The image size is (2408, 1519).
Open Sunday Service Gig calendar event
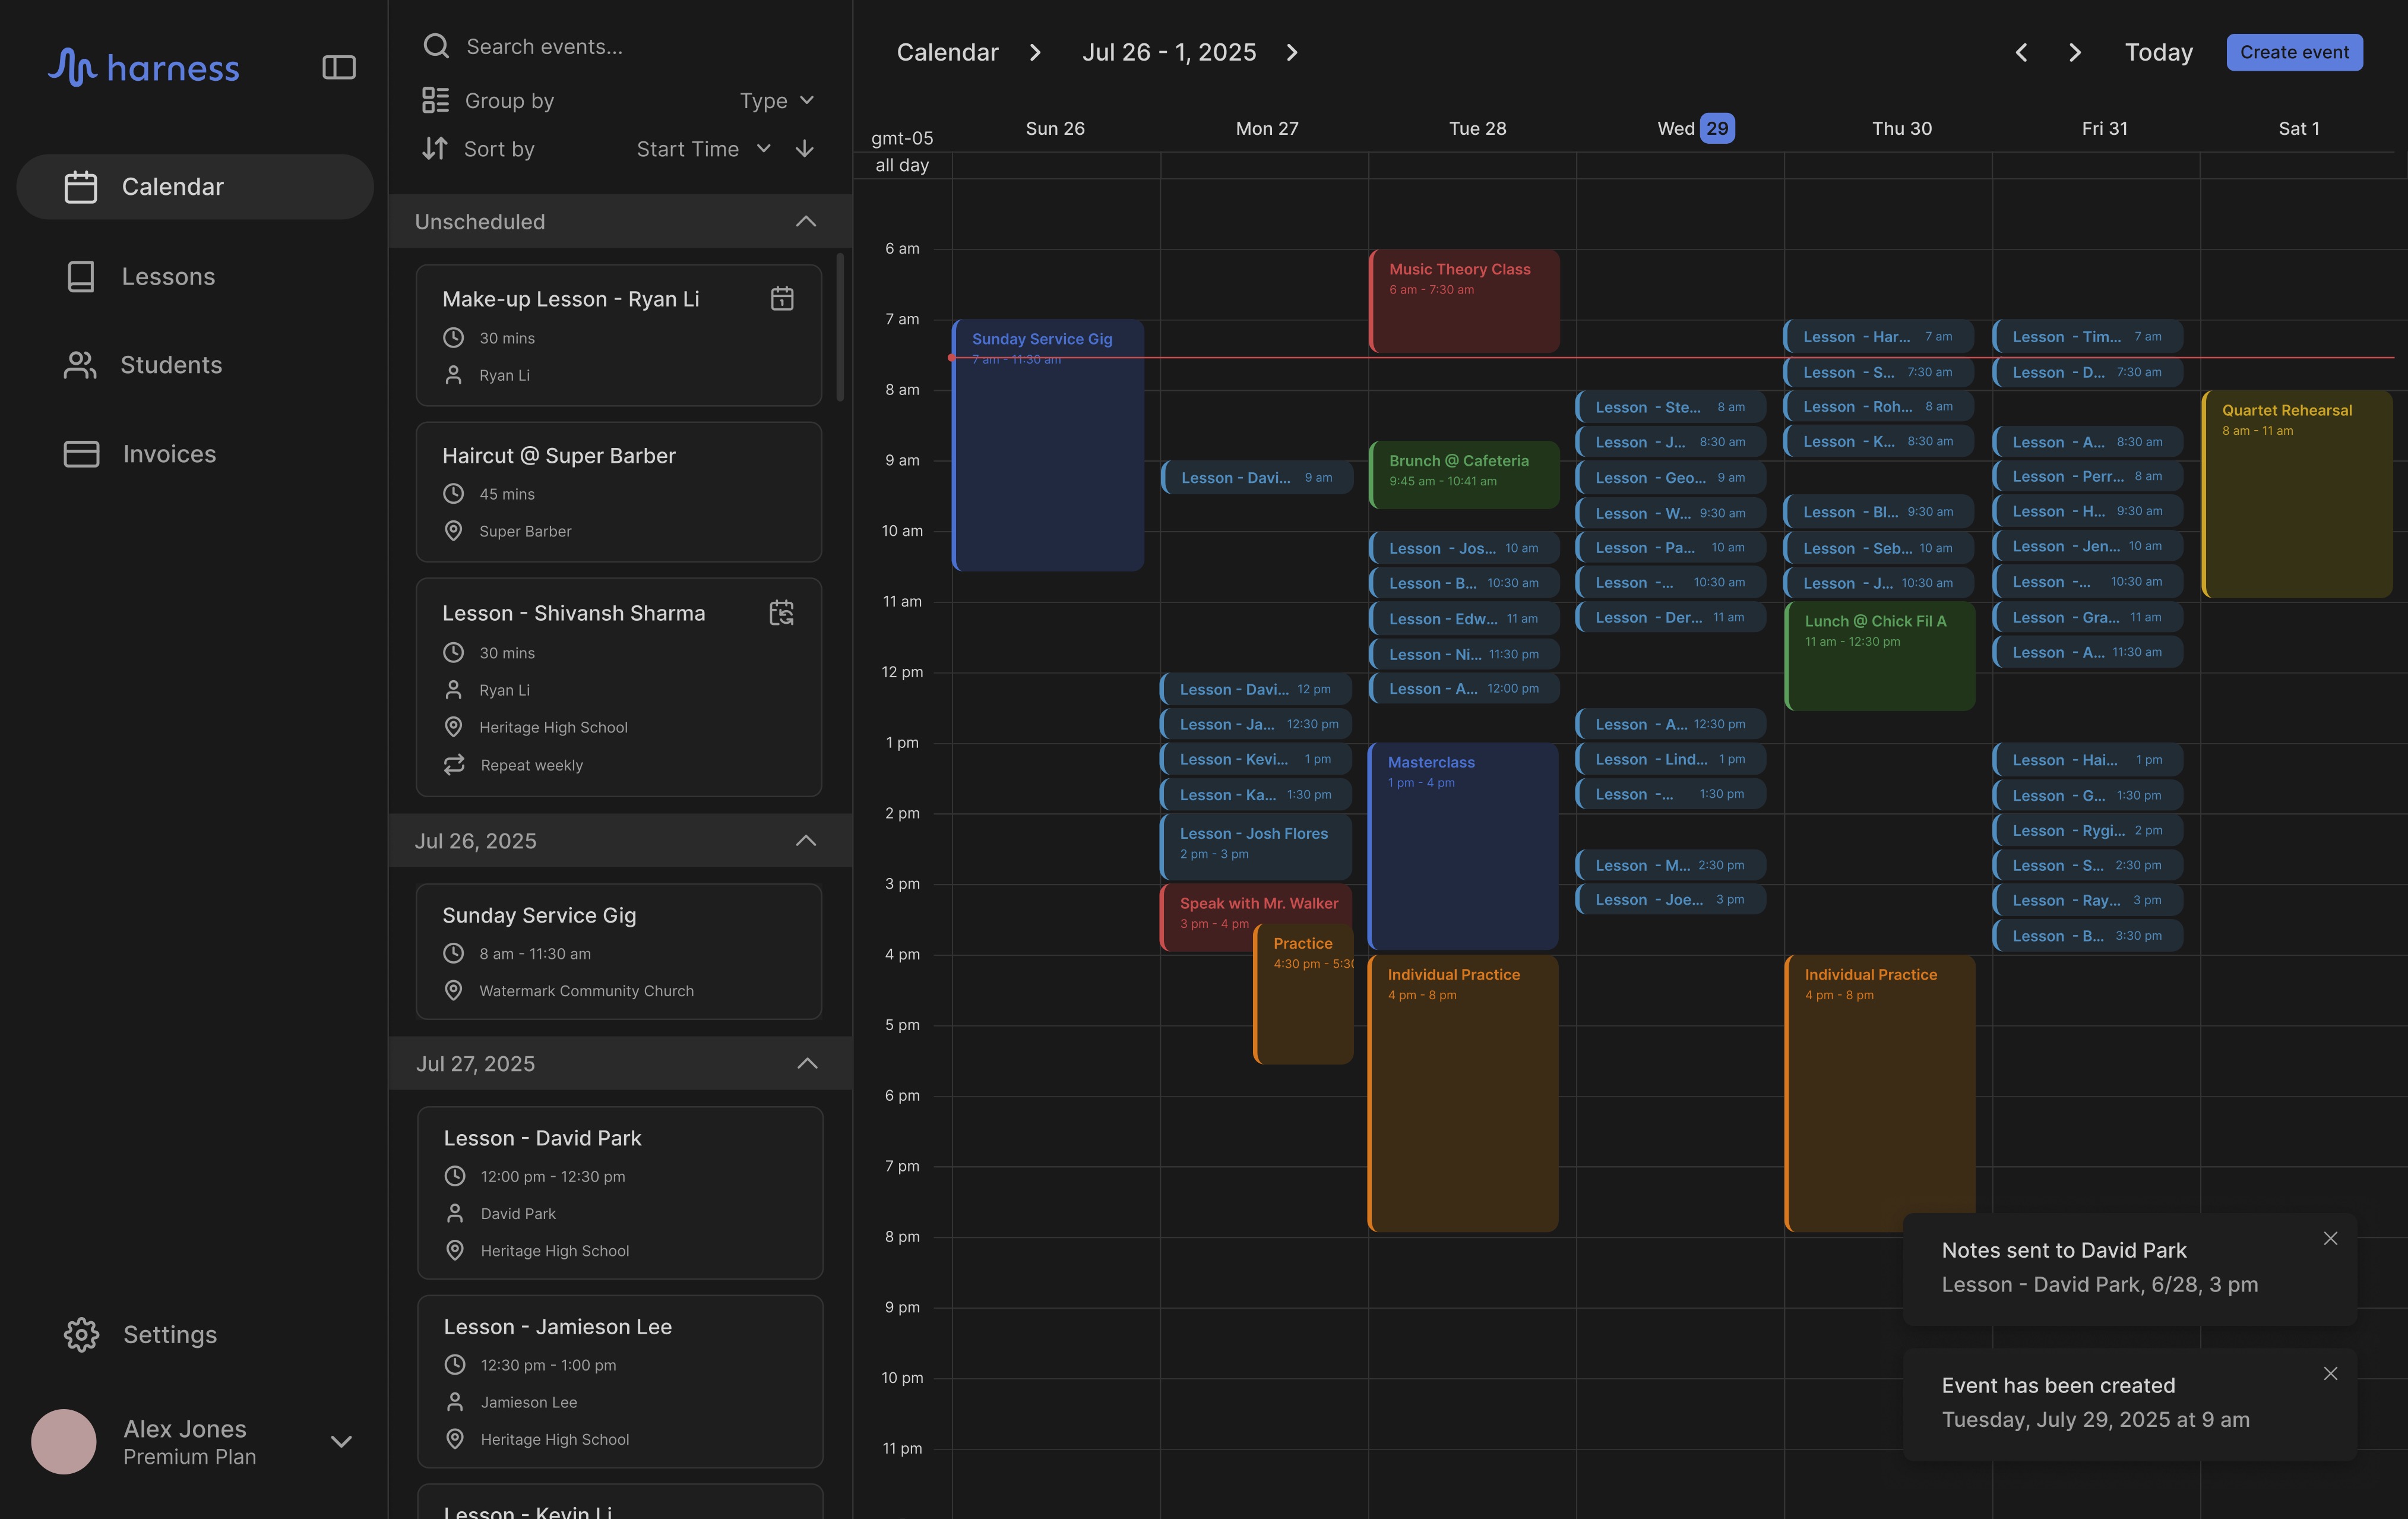1048,446
